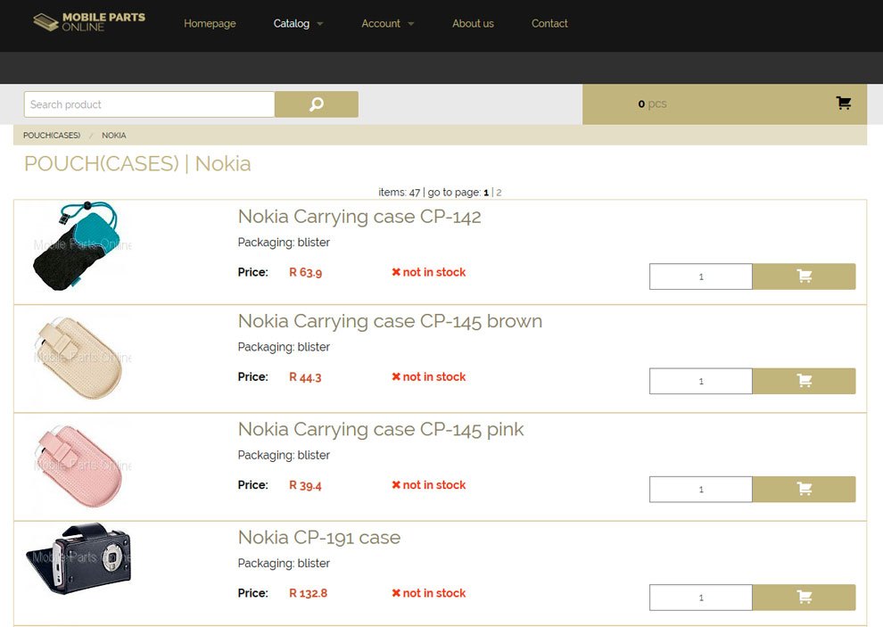
Task: Go to page 2 of items
Action: pos(499,192)
